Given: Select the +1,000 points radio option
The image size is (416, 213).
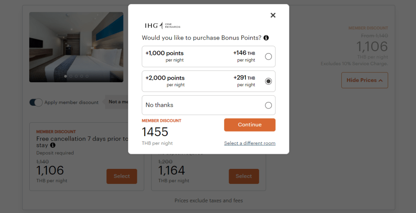Looking at the screenshot, I should 268,57.
